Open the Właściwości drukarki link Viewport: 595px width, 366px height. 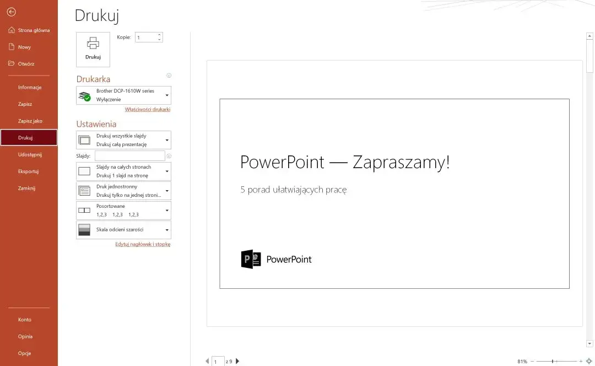(x=148, y=109)
